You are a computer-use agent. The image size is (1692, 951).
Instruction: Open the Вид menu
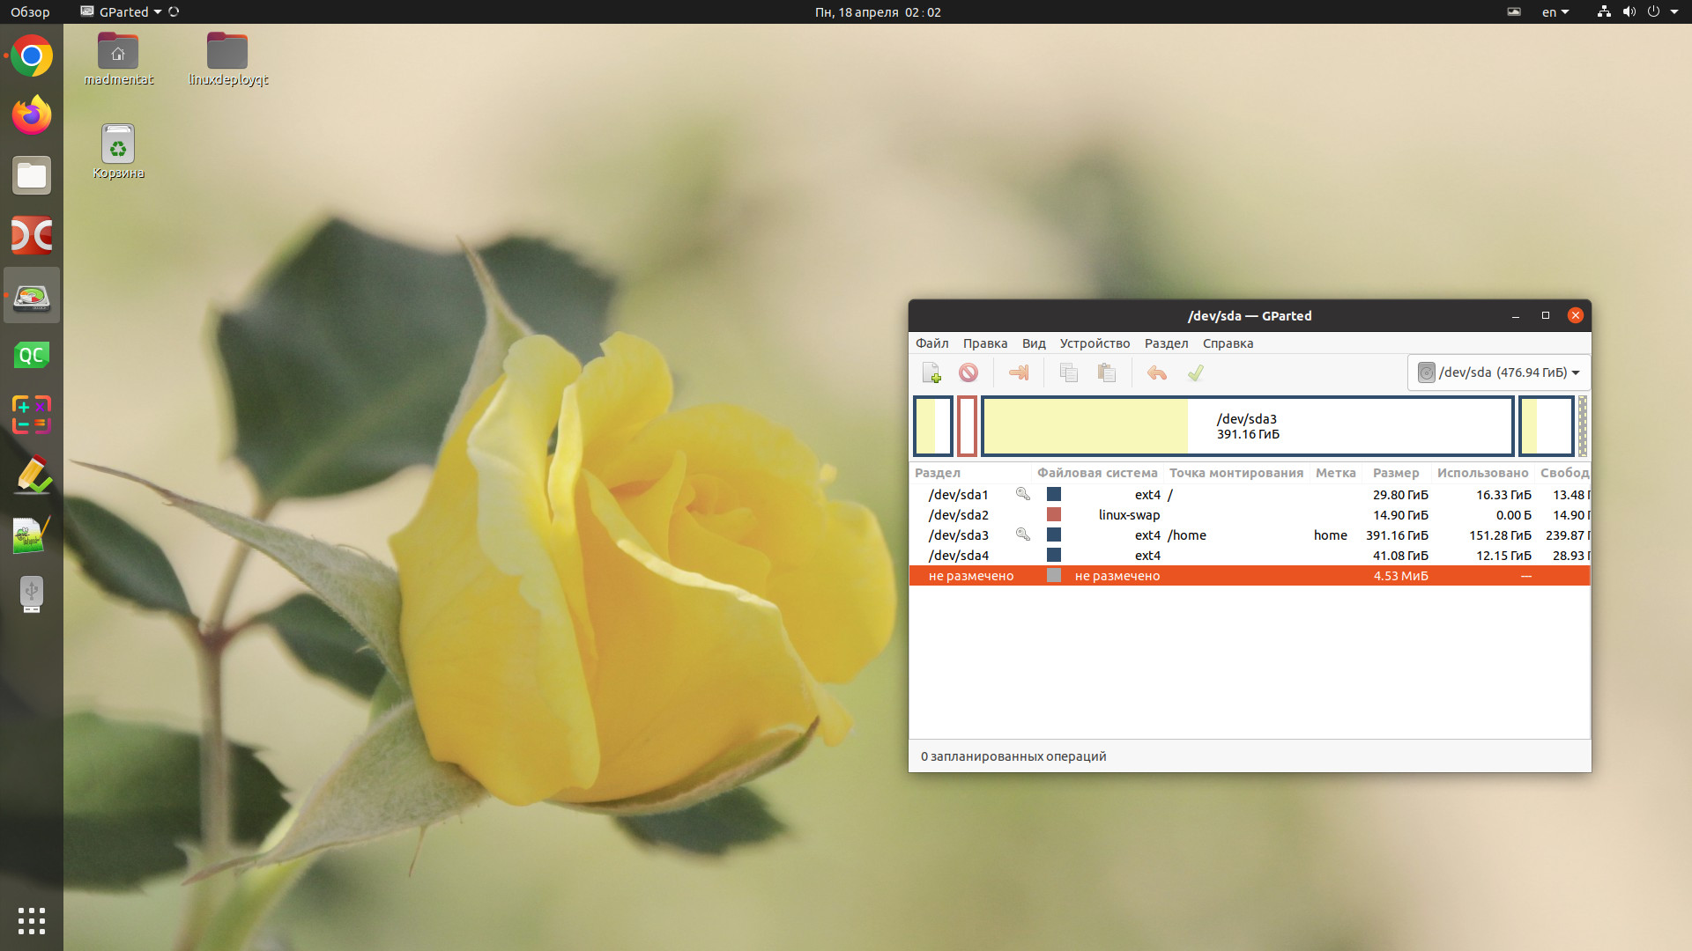(x=1034, y=343)
